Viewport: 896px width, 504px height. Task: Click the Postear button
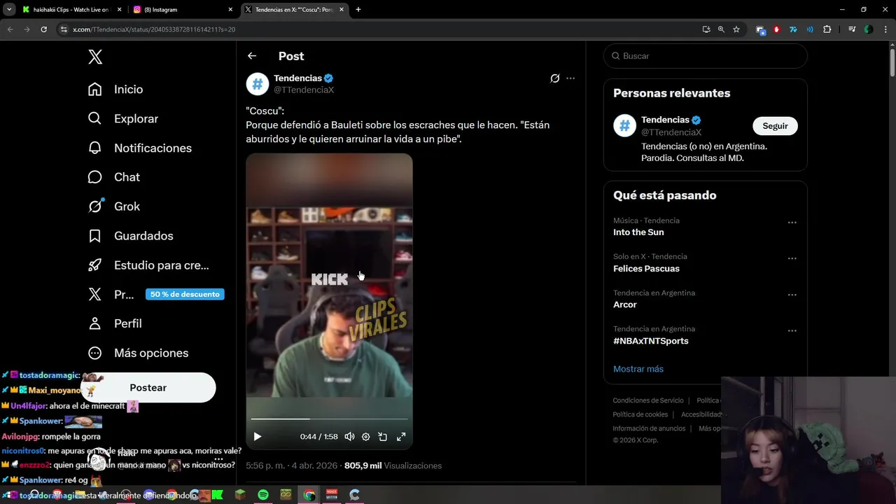[148, 388]
